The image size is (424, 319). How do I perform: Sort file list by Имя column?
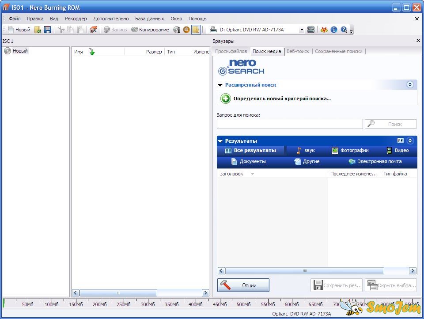[98, 52]
